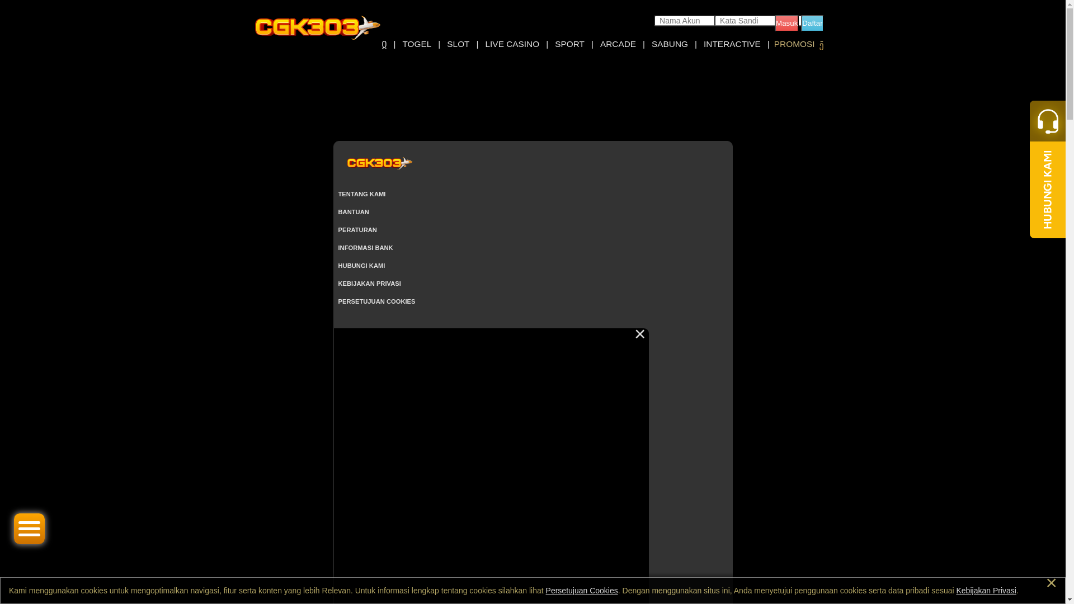Open the SPORT menu
Image resolution: width=1074 pixels, height=604 pixels.
(569, 44)
